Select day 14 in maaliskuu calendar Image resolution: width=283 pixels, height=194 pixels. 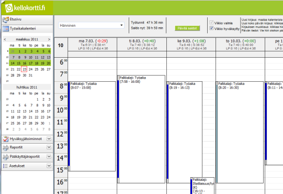(13, 63)
